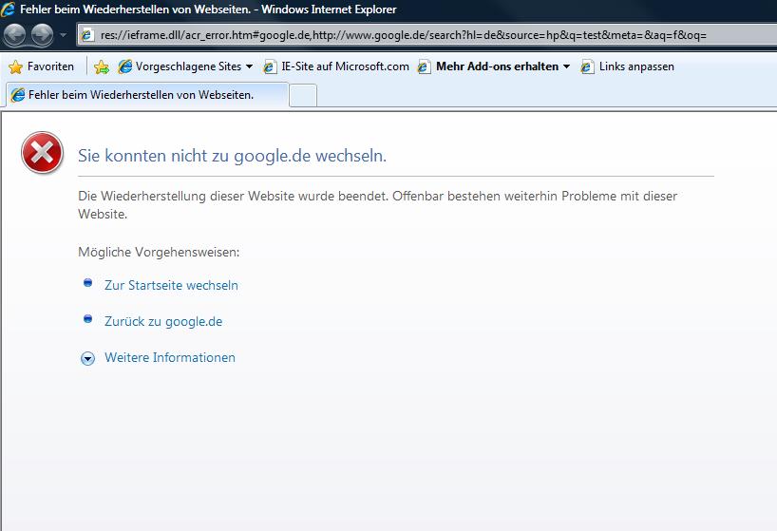Open a new blank tab
The width and height of the screenshot is (777, 531).
tap(303, 95)
